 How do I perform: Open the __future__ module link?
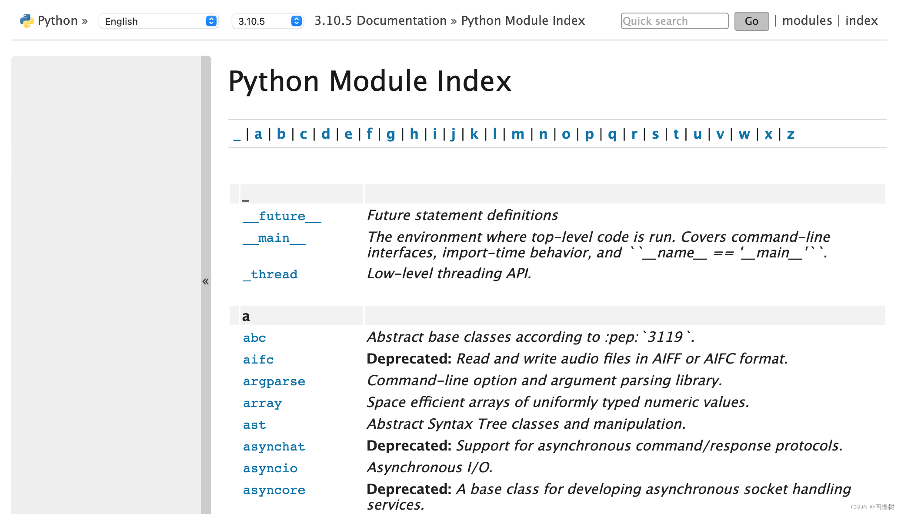[282, 216]
